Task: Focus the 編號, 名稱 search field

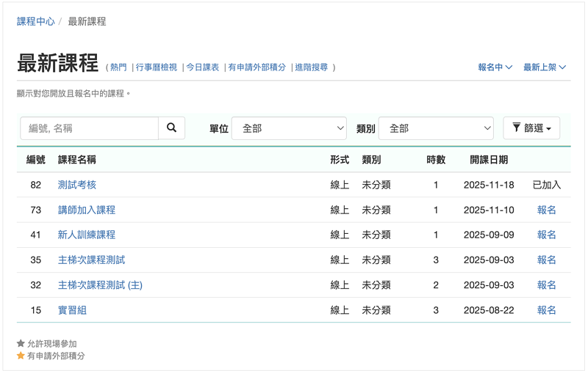Action: (x=89, y=128)
